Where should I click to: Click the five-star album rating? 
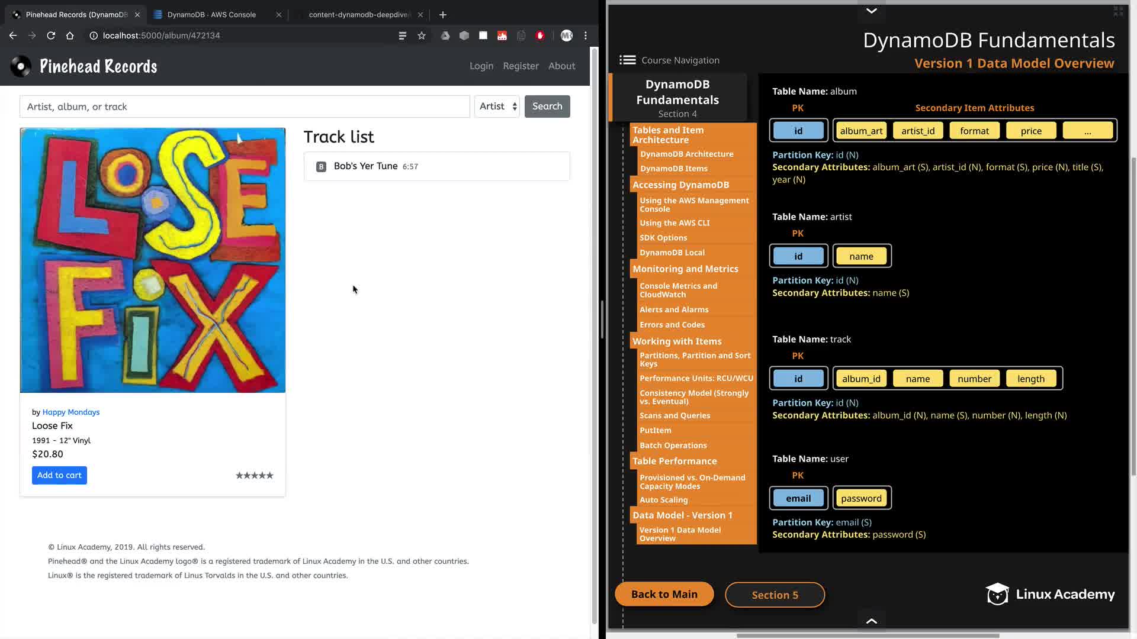[x=255, y=476]
